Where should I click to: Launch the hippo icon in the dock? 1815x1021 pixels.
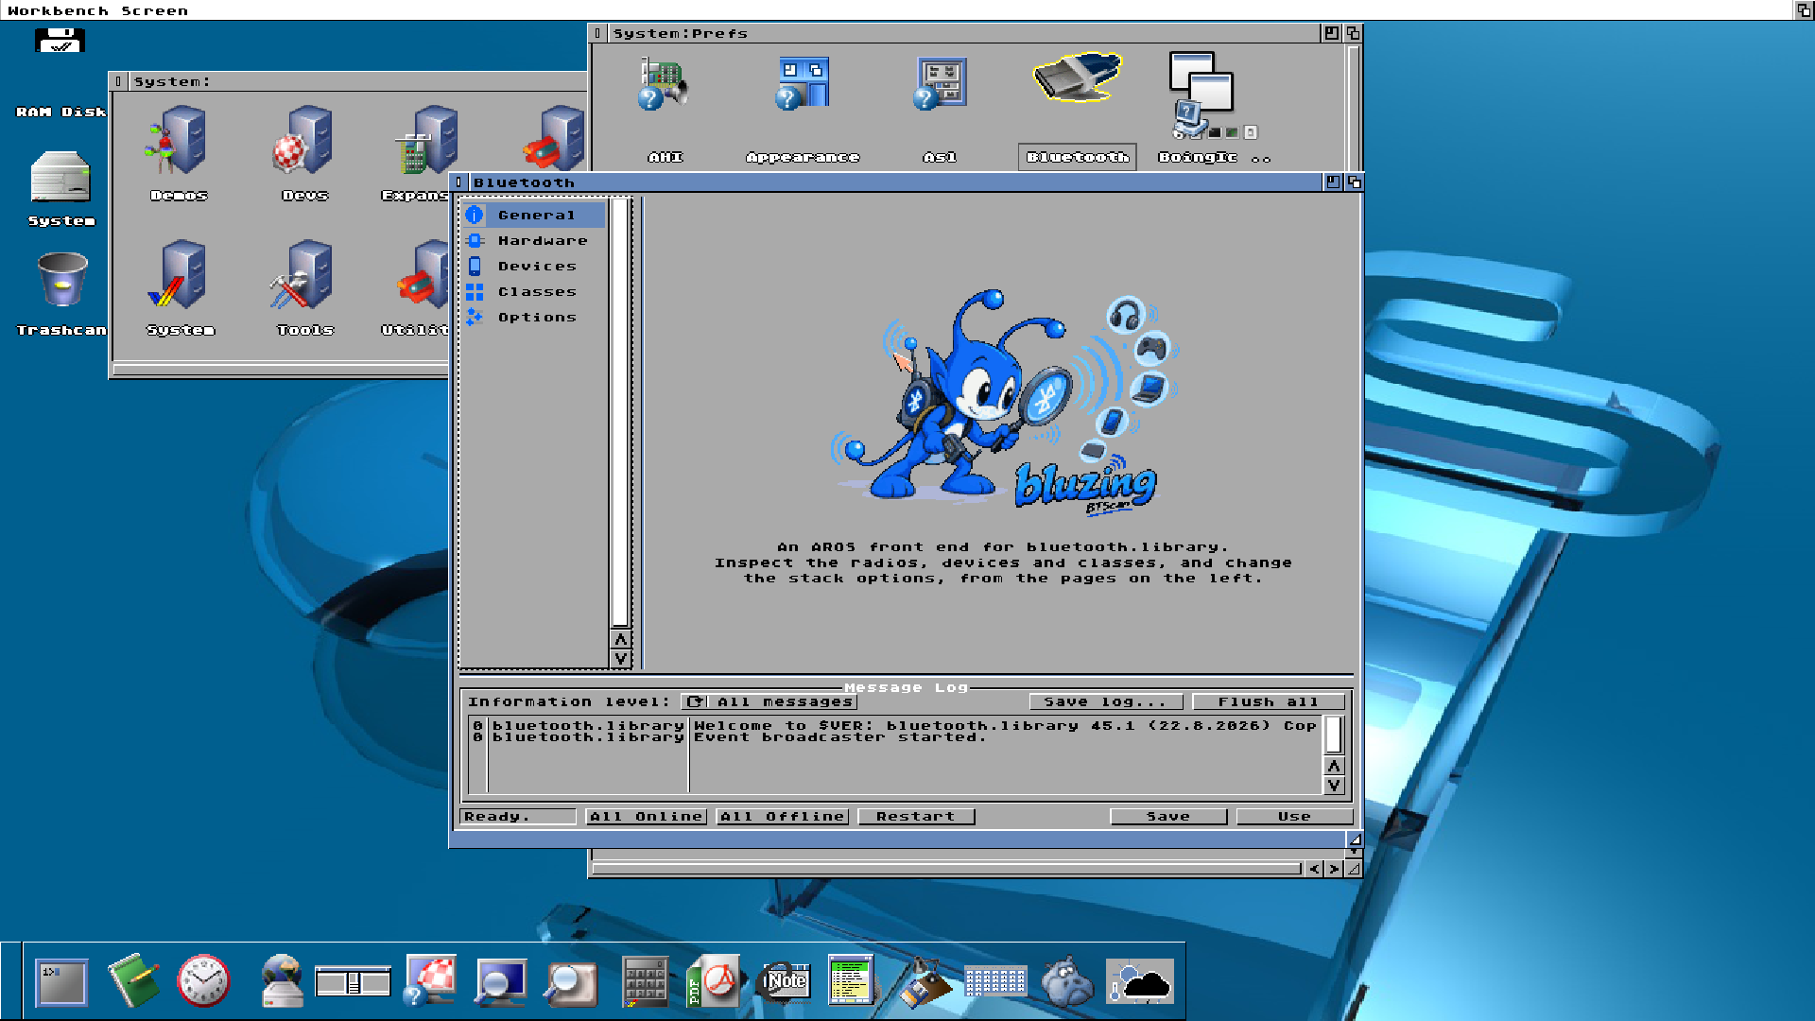pos(1067,981)
